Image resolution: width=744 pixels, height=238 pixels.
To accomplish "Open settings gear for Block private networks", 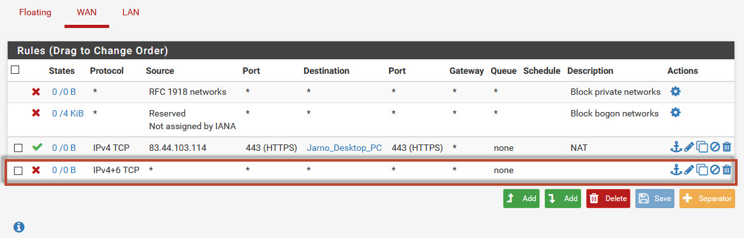I will point(675,92).
